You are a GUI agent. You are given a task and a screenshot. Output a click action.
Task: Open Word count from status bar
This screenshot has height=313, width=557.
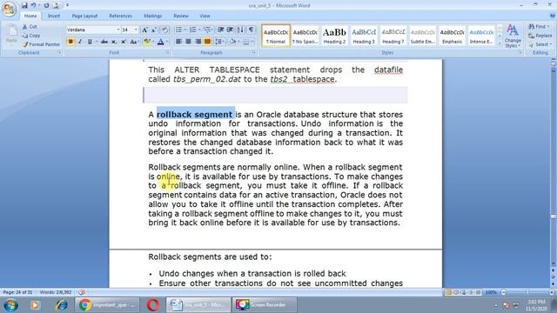(x=56, y=292)
